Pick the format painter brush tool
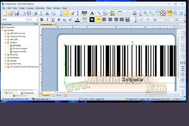Screen dimensions: 189x126 pyautogui.click(x=72, y=13)
